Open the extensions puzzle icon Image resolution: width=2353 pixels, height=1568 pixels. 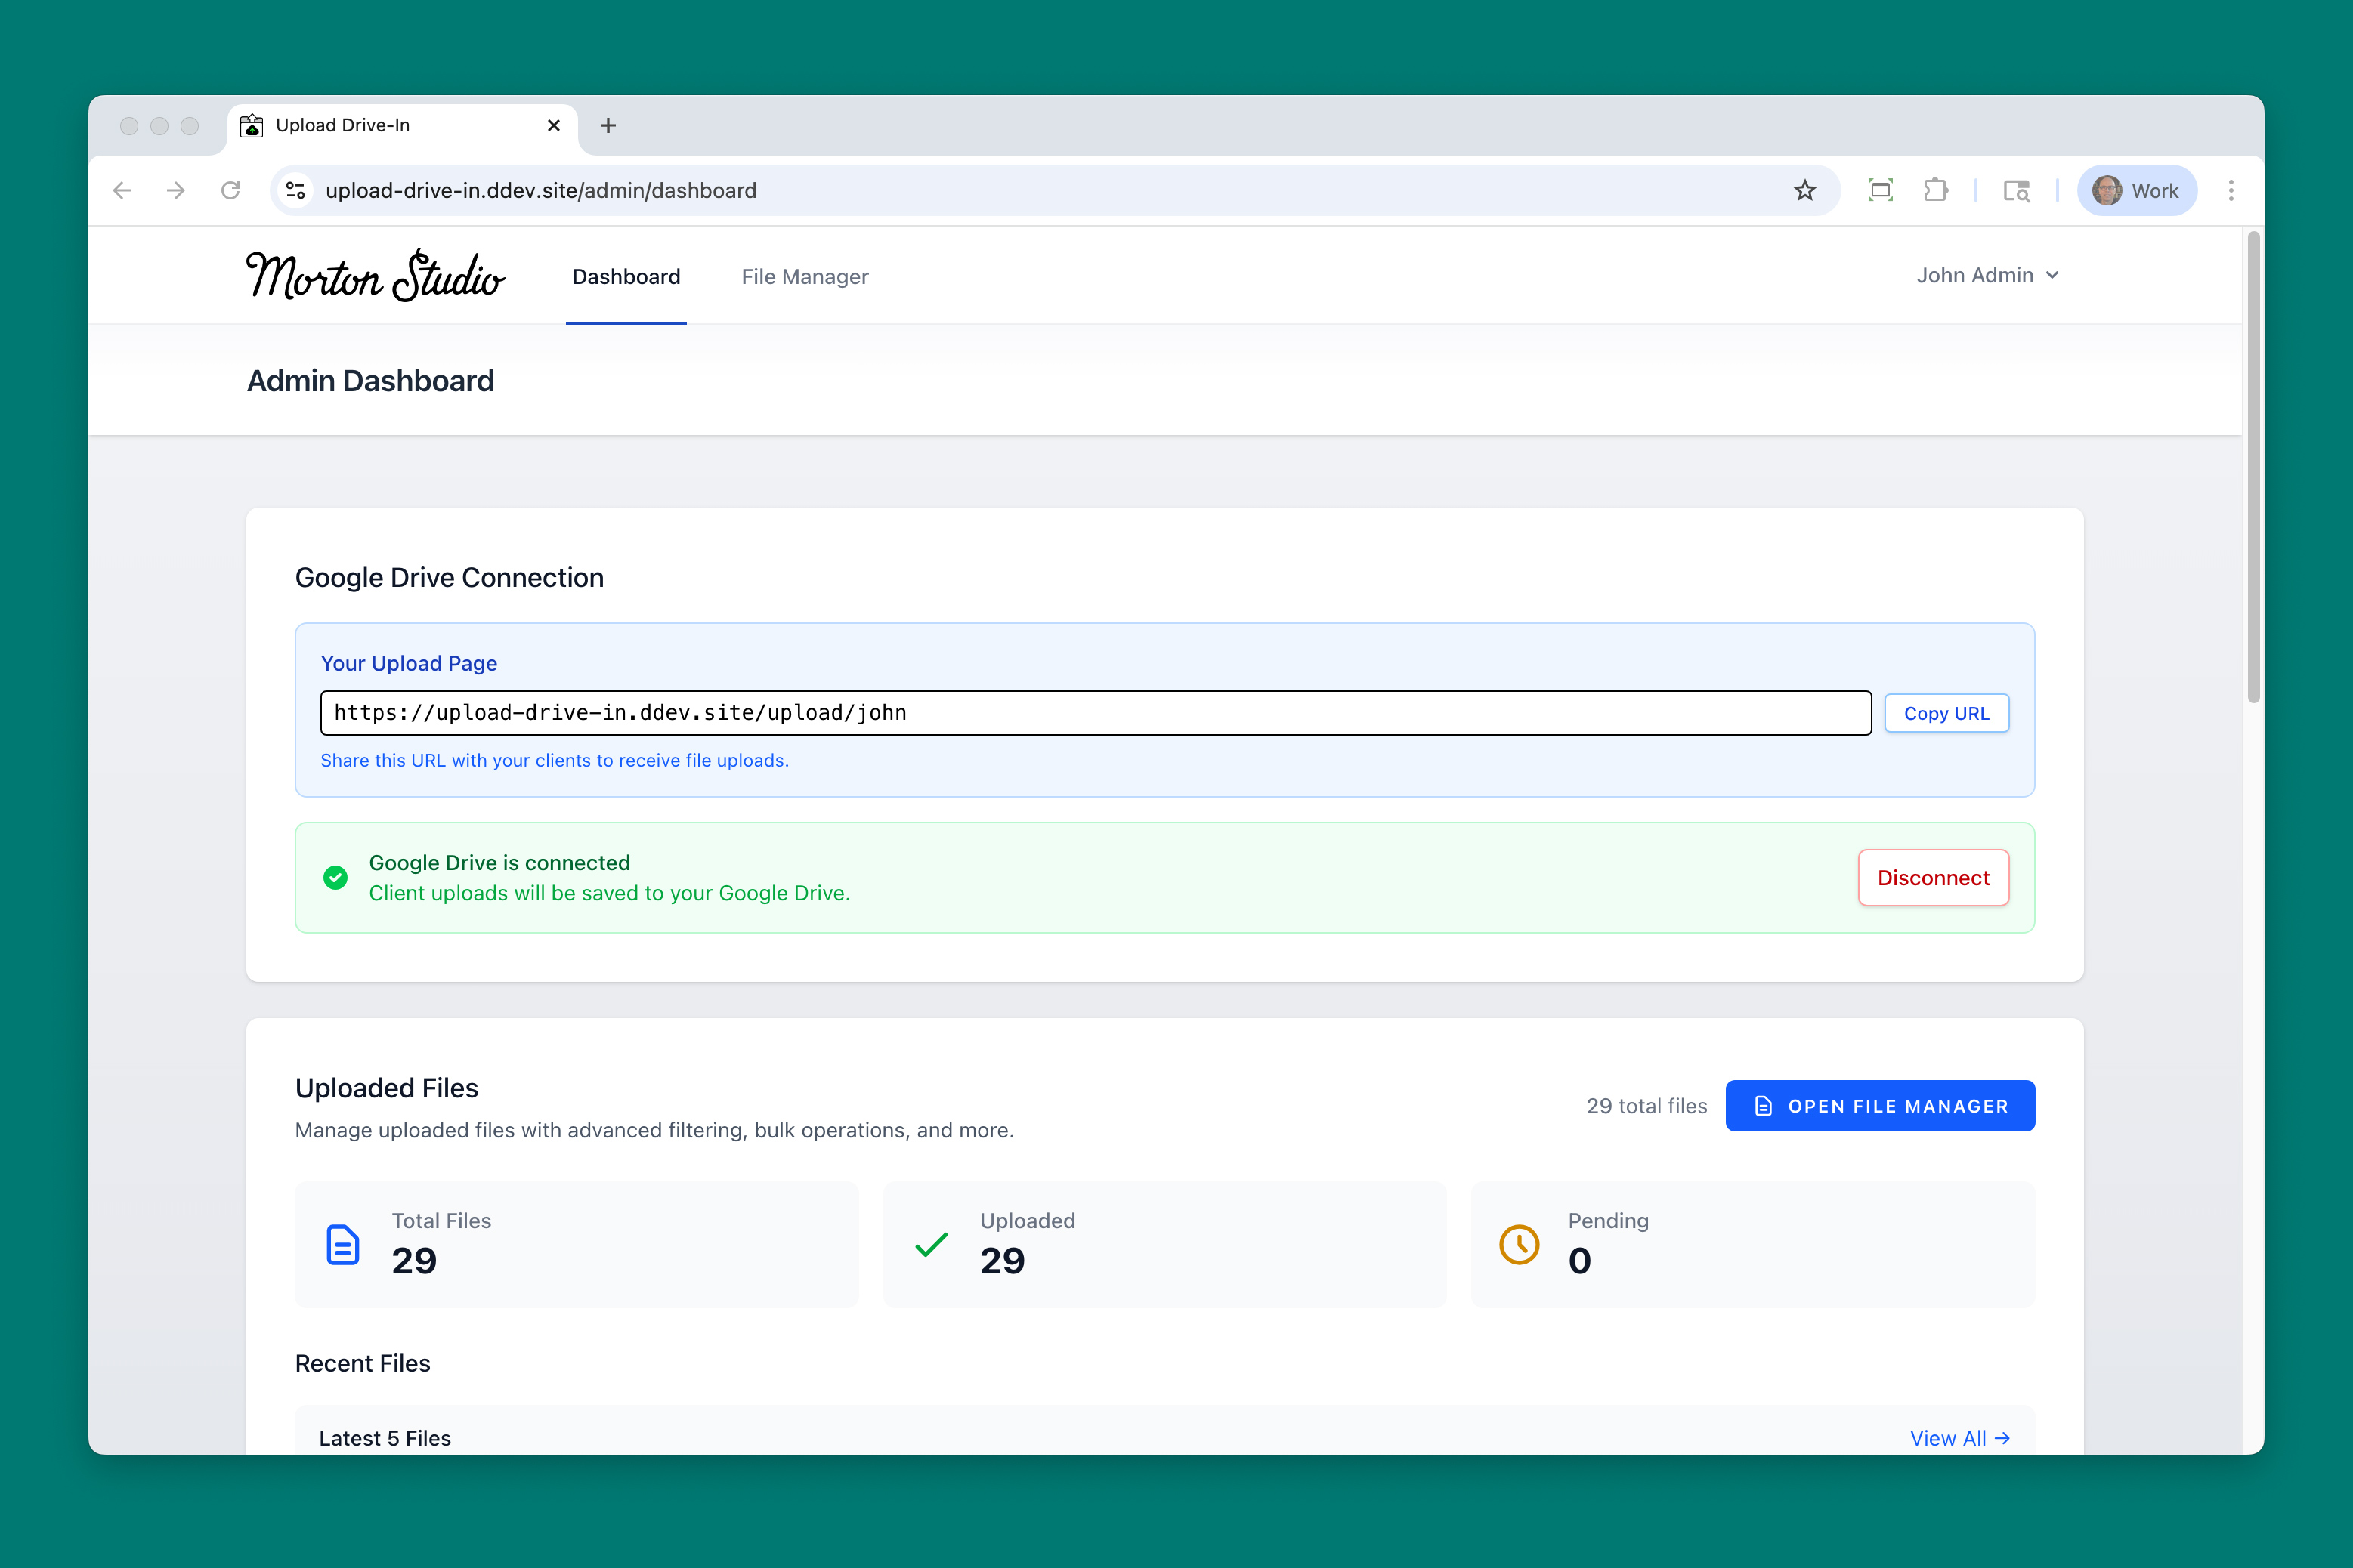click(x=1935, y=190)
